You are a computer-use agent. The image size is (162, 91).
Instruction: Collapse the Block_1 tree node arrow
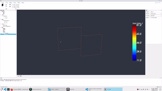coord(2,16)
